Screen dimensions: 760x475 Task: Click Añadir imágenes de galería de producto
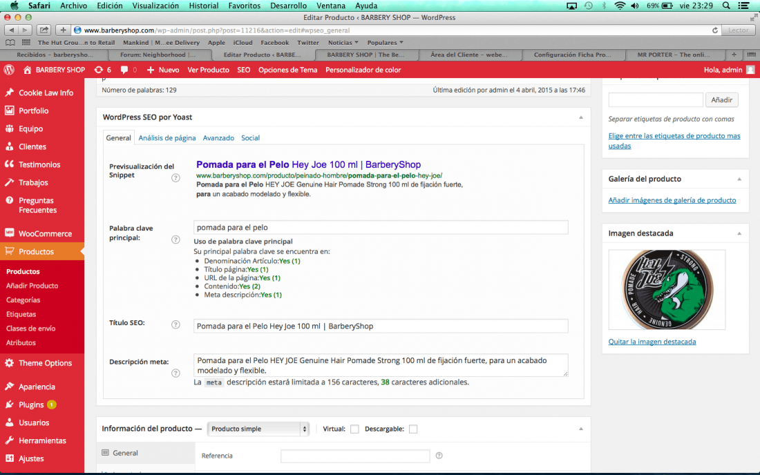click(x=672, y=200)
